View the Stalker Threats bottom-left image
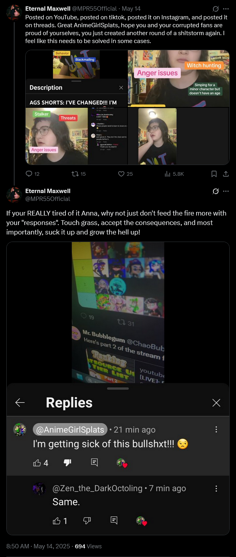This screenshot has height=557, width=236. [x=77, y=136]
